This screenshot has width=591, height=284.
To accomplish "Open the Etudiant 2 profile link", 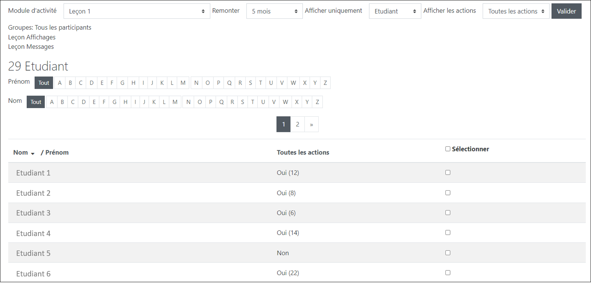I will coord(33,193).
